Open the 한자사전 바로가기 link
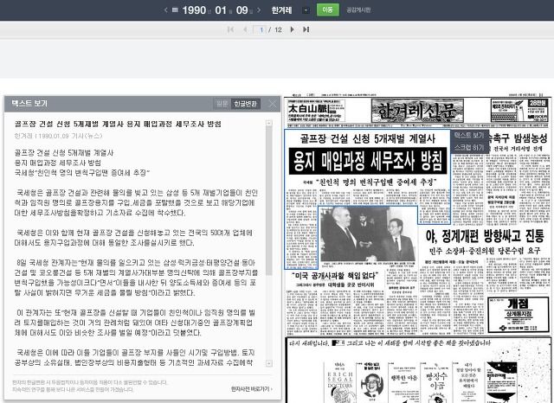The image size is (554, 403). 252,389
